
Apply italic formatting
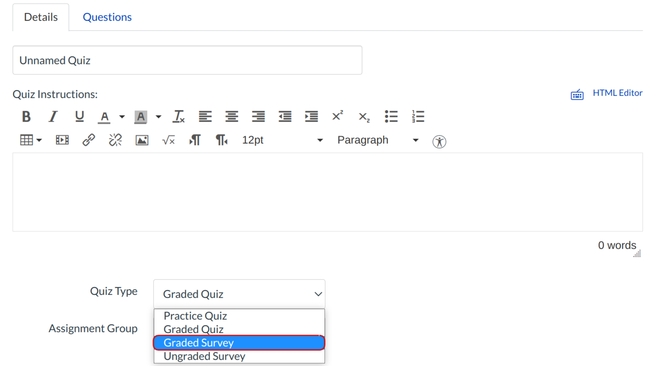(53, 116)
